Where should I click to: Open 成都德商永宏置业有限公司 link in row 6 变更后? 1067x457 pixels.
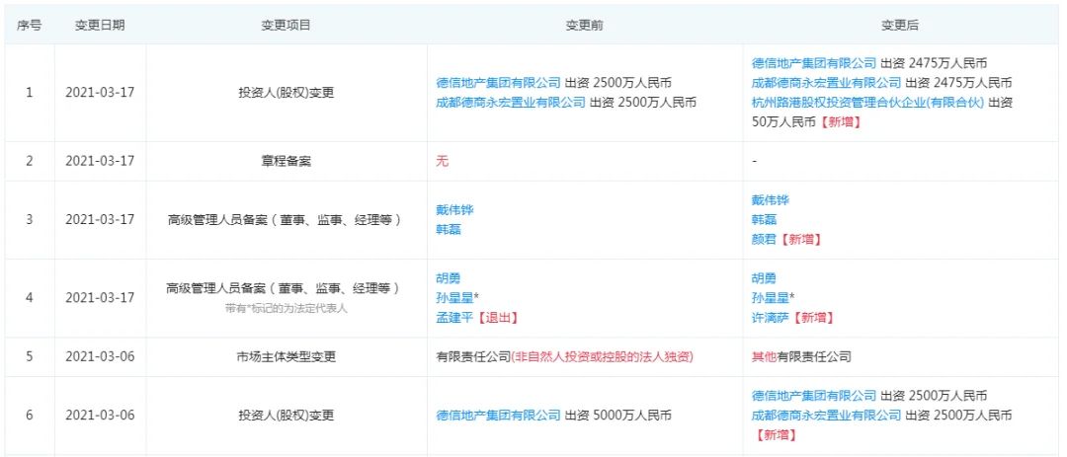point(826,415)
